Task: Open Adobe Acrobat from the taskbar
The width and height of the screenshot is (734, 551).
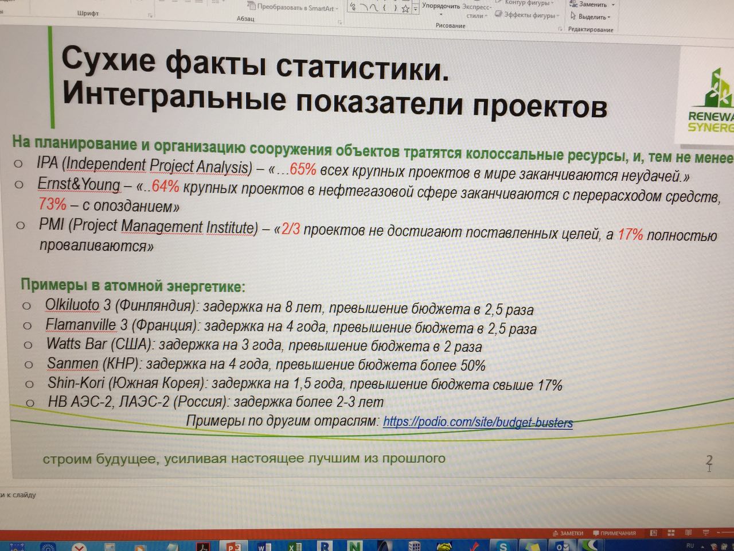Action: click(x=203, y=546)
